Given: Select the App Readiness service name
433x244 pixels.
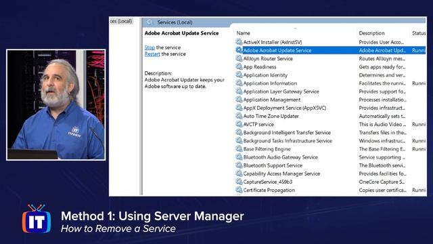Looking at the screenshot, I should point(260,66).
